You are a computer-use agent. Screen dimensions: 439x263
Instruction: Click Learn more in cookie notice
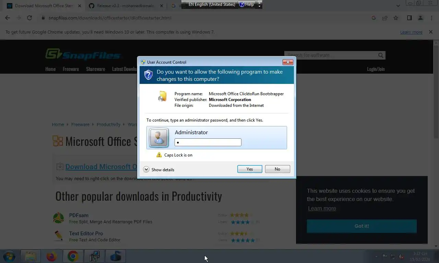(322, 209)
